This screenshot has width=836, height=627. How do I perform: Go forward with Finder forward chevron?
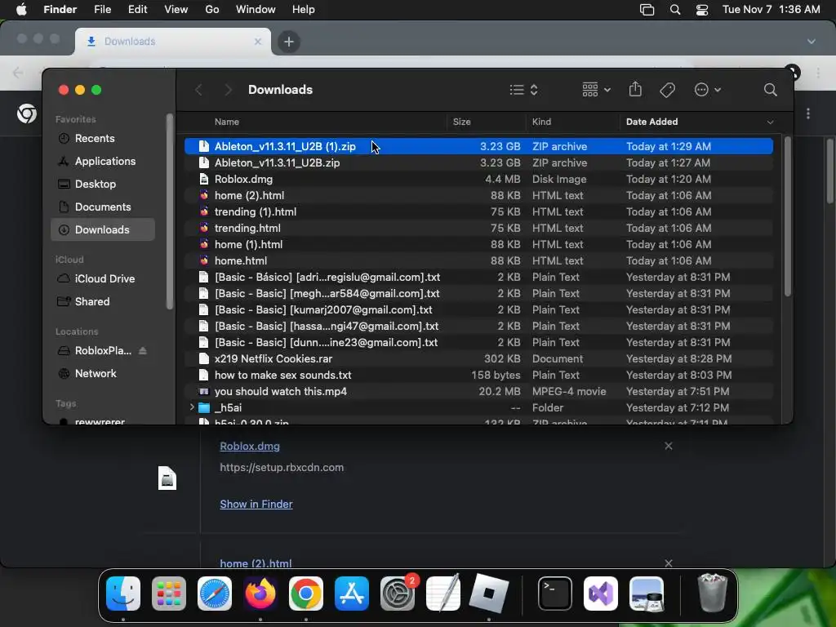coord(228,90)
